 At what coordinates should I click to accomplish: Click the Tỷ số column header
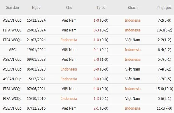tap(101, 8)
